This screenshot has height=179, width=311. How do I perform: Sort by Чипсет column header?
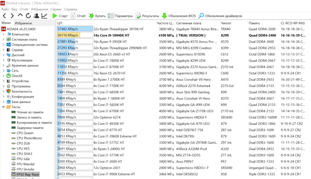point(233,23)
